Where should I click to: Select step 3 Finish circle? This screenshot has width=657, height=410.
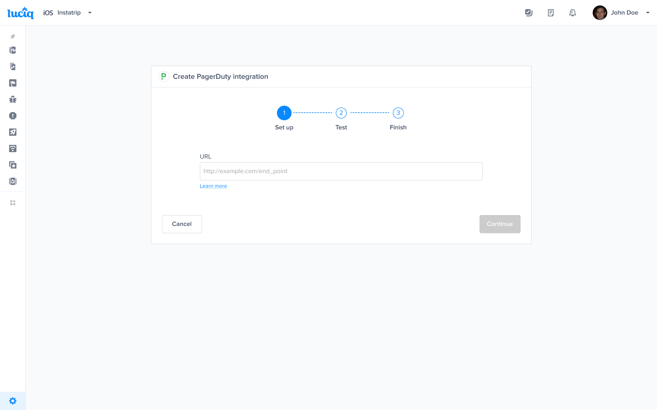(x=398, y=113)
